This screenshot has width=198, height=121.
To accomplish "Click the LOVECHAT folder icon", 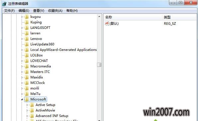I will [x=27, y=61].
